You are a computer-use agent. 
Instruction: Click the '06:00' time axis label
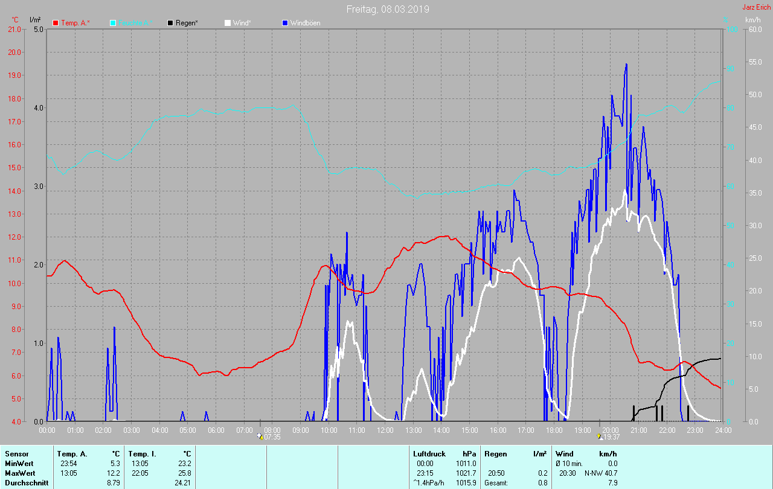point(216,430)
